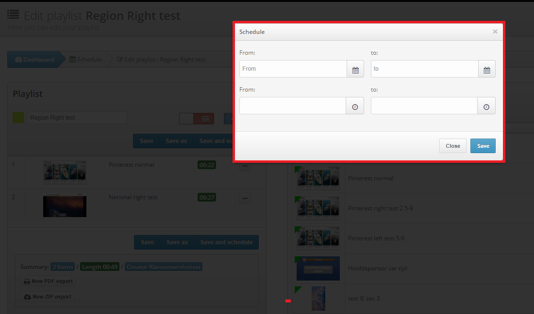Image resolution: width=534 pixels, height=314 pixels.
Task: Click the playlist list icon in page title
Action: point(13,15)
